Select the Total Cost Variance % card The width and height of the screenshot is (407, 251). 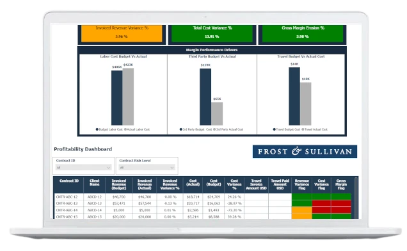tap(212, 33)
